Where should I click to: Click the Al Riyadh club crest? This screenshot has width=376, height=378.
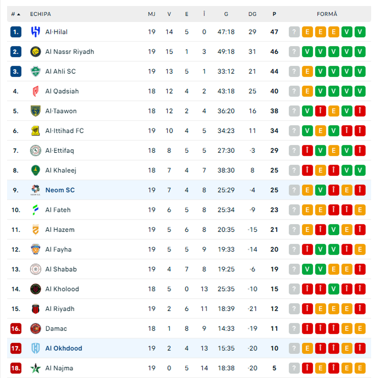click(36, 309)
